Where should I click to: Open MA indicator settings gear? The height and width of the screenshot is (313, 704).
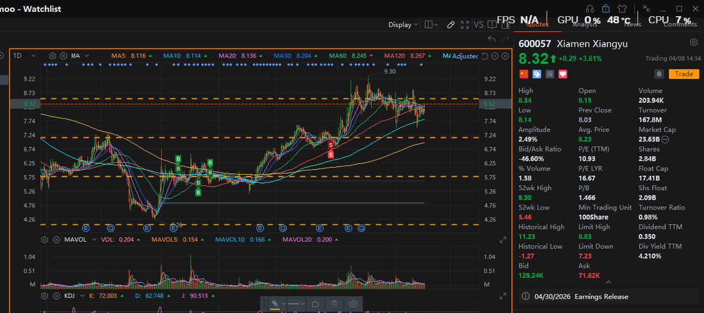click(x=53, y=56)
